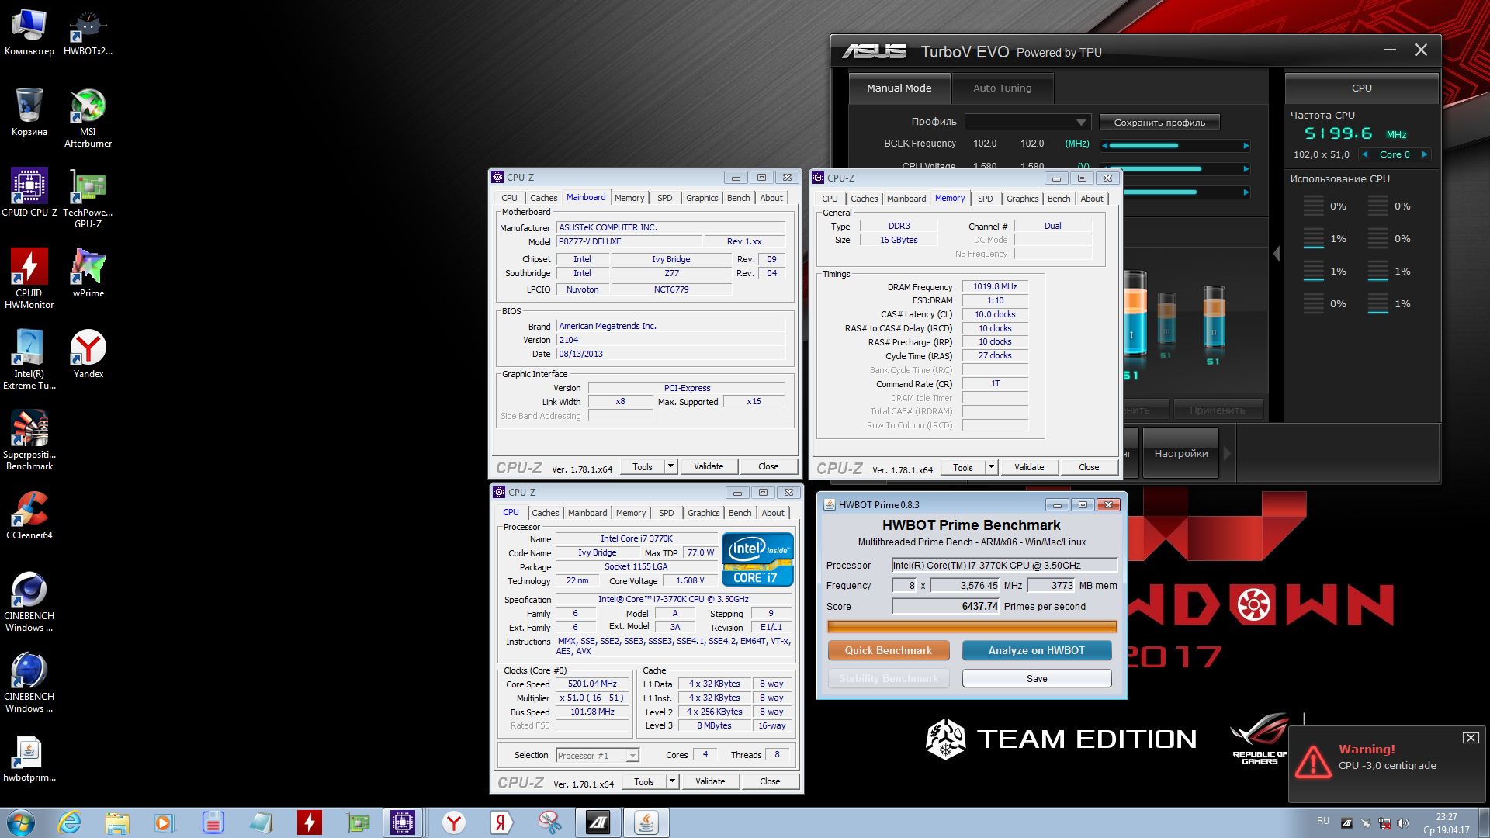Start the Quick Benchmark in HWBOT Prime

coord(889,650)
